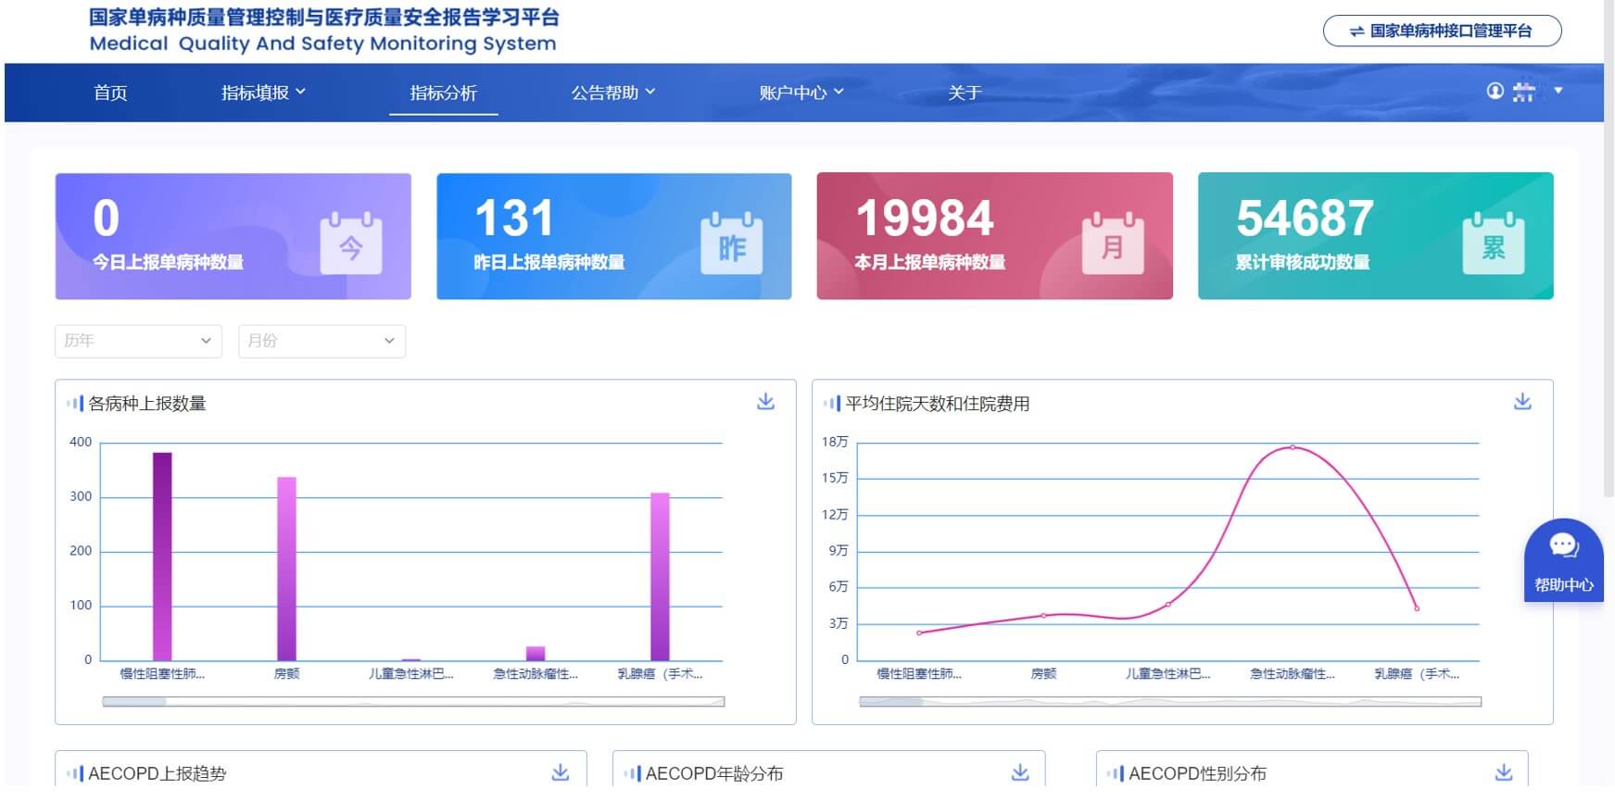Click the 本月上报单病种数量 card
The height and width of the screenshot is (802, 1615).
click(995, 236)
